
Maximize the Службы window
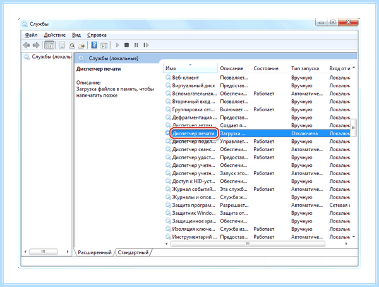click(x=333, y=23)
